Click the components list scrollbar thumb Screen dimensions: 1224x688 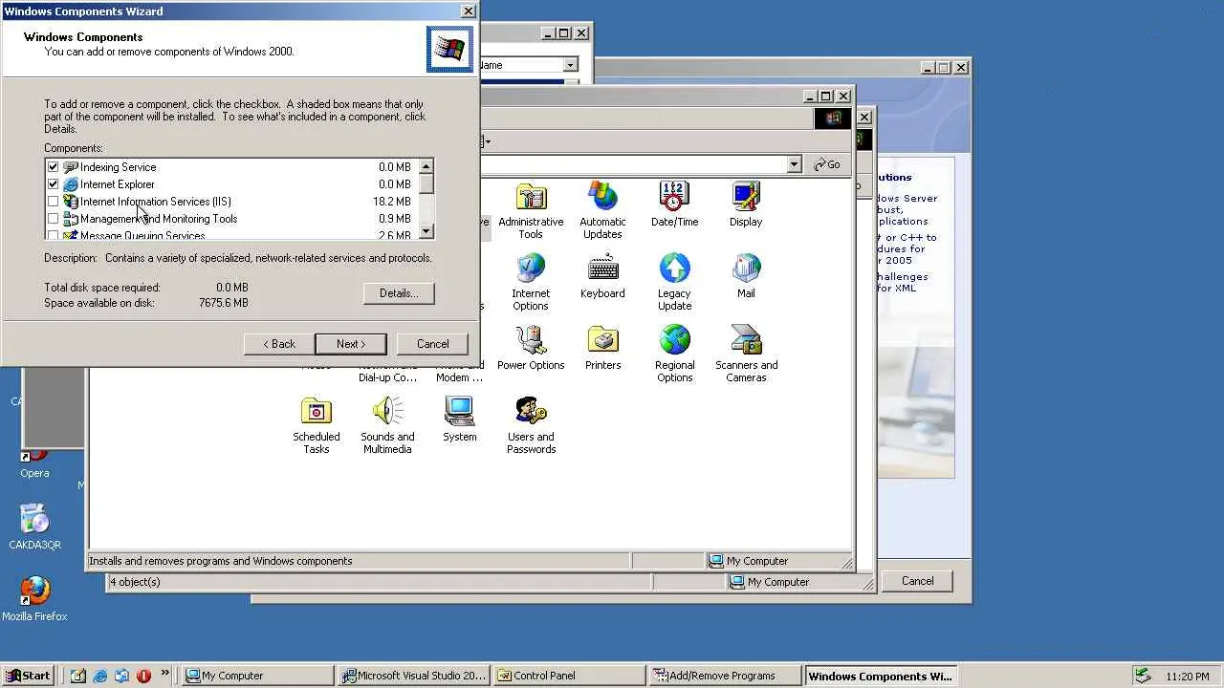[x=426, y=183]
